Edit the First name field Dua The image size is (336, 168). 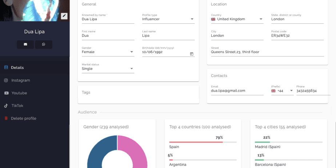108,35
